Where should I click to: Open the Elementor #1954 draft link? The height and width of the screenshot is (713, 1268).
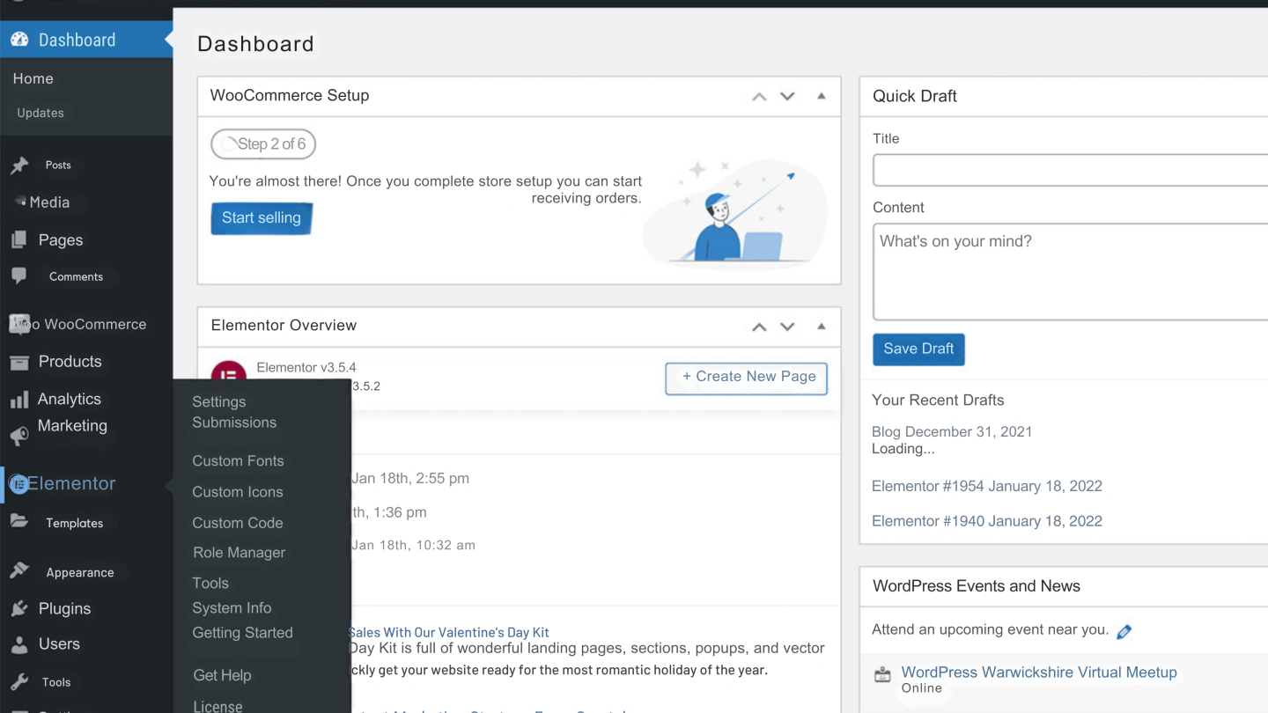[x=987, y=486]
